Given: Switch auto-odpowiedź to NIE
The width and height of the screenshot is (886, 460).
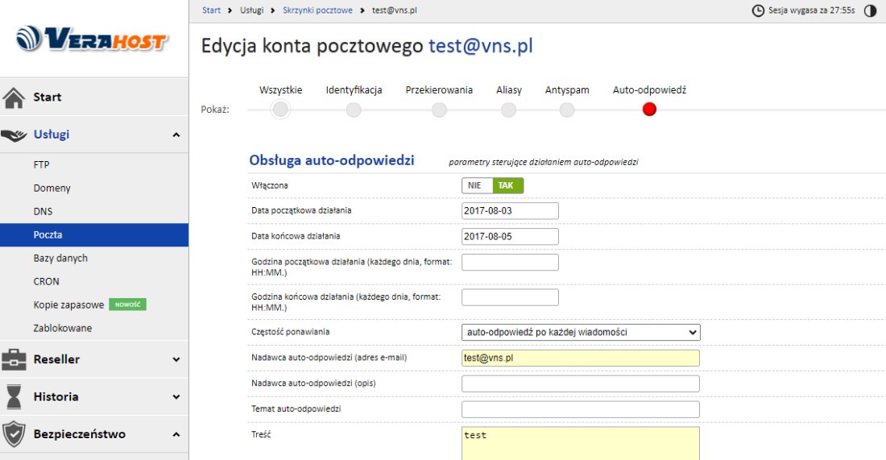Looking at the screenshot, I should tap(476, 185).
